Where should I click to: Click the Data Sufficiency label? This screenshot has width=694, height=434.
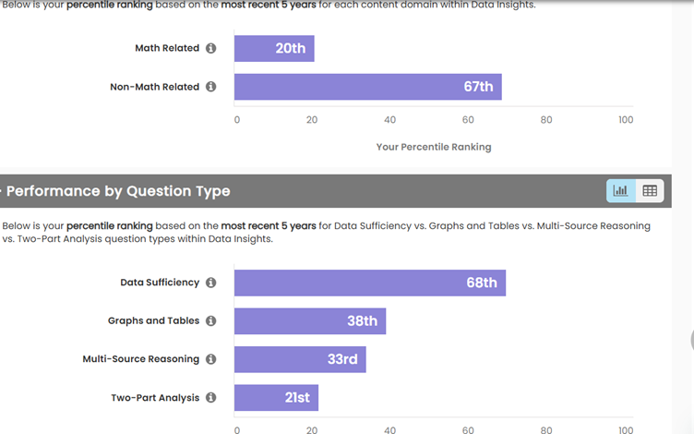[160, 283]
